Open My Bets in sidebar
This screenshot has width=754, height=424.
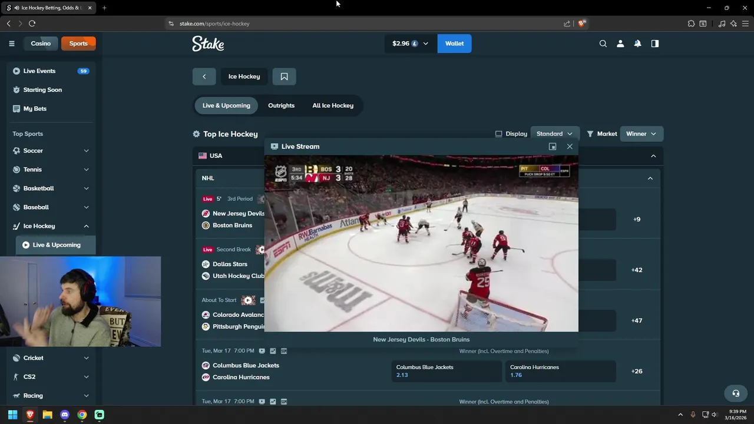coord(51,109)
